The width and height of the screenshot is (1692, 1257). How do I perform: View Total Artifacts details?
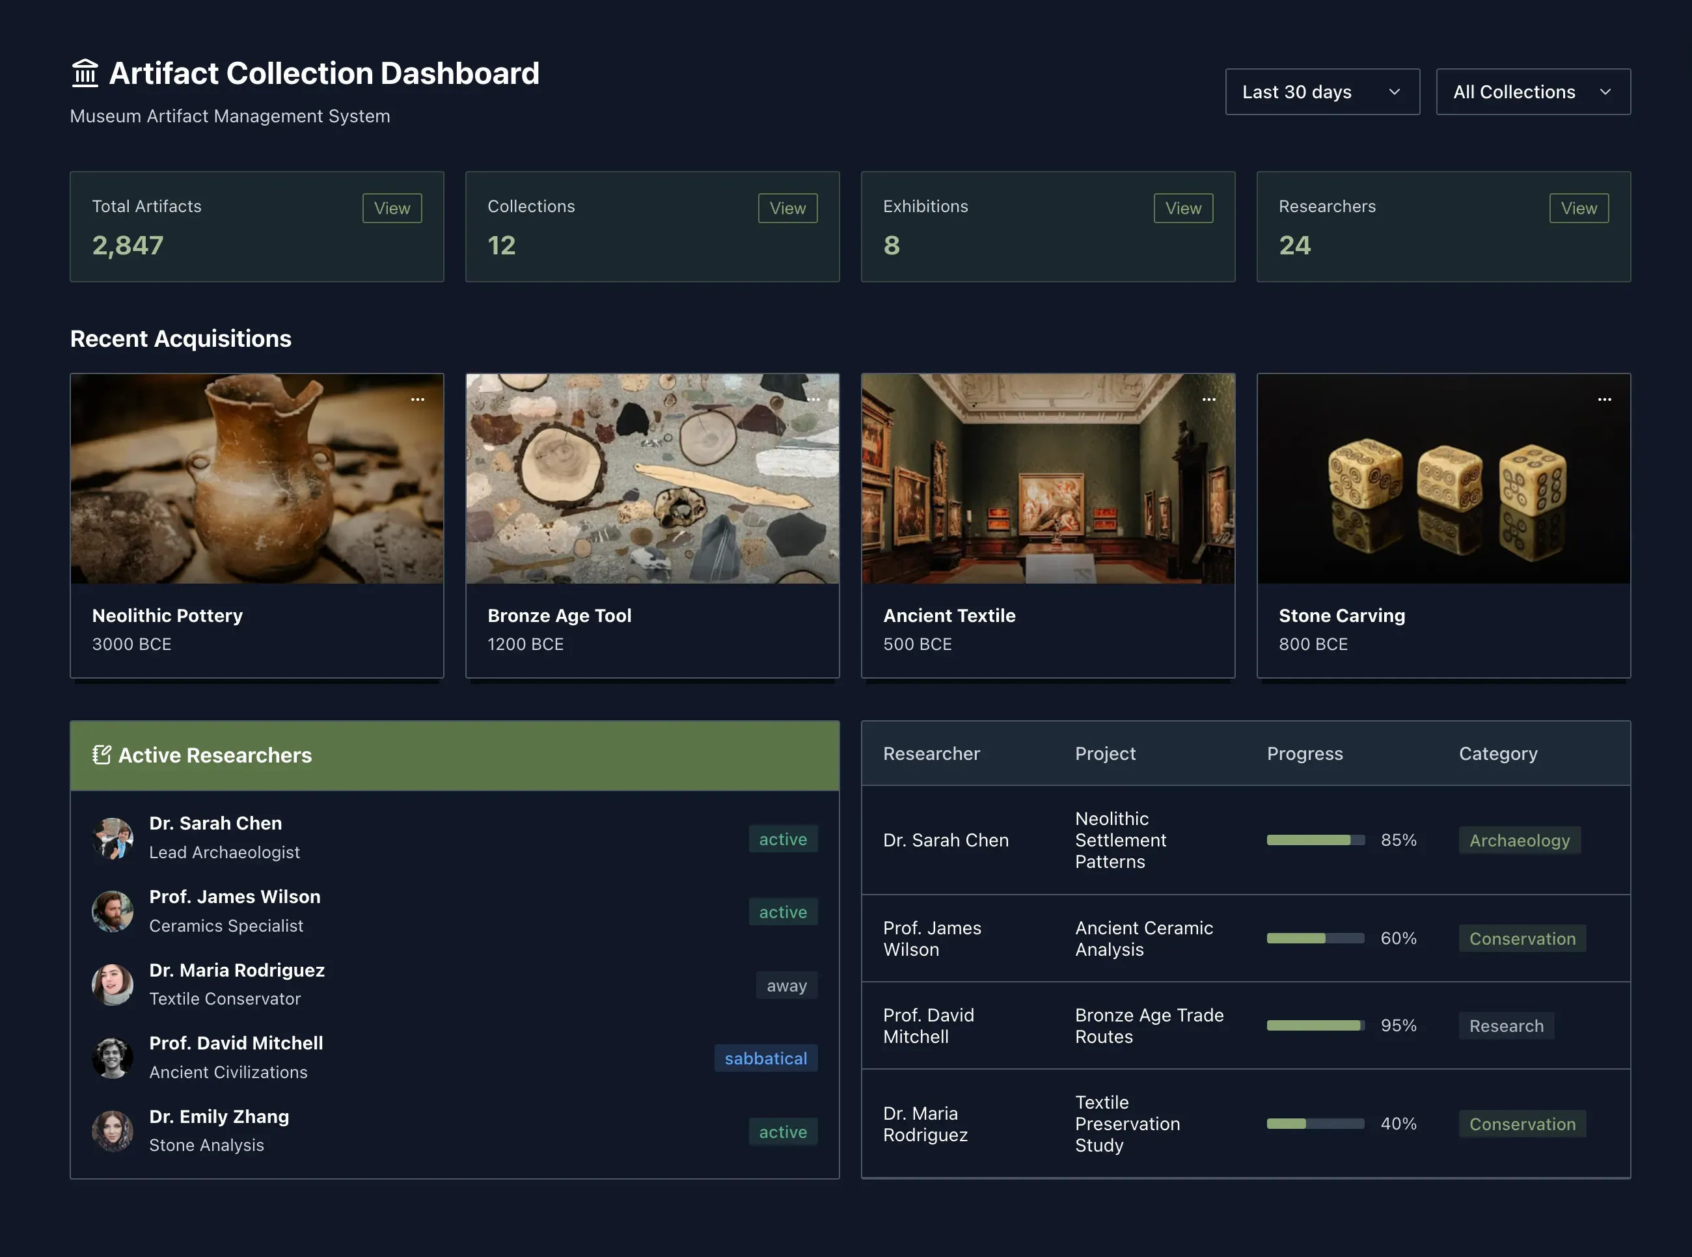[392, 208]
